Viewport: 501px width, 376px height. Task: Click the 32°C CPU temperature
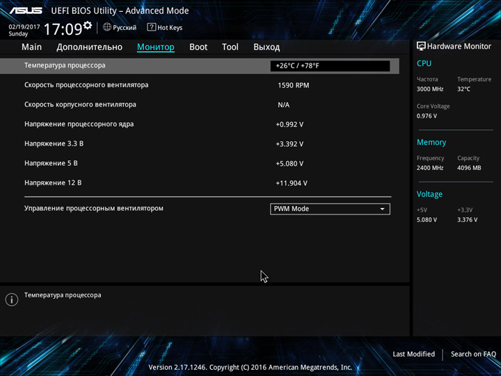463,89
